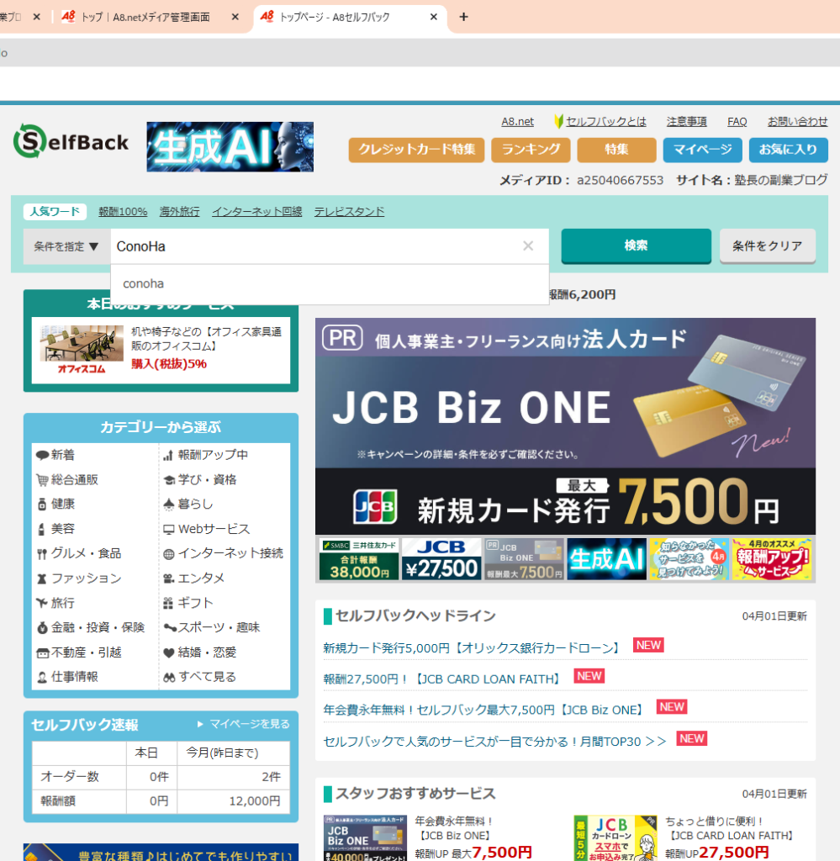
Task: Open the セルフバックとは link
Action: tap(605, 121)
